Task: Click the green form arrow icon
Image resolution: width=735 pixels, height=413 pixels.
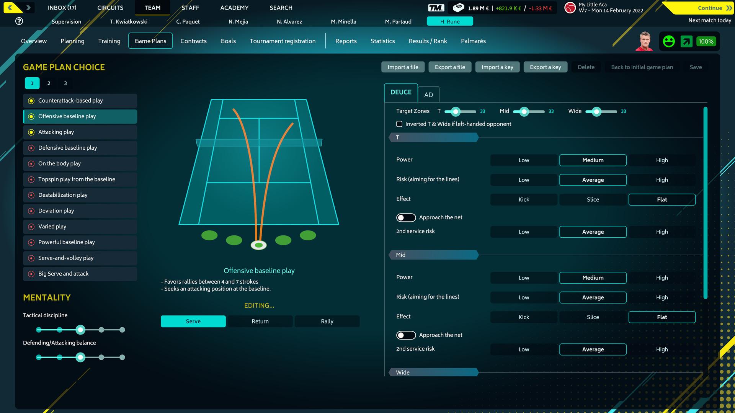Action: click(x=686, y=41)
